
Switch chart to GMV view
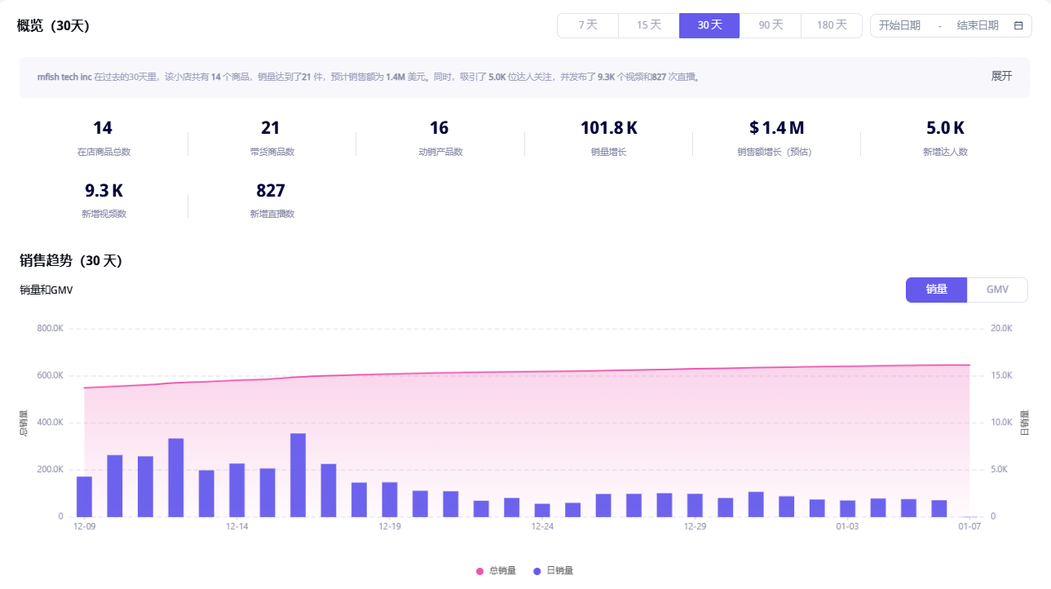(x=997, y=290)
